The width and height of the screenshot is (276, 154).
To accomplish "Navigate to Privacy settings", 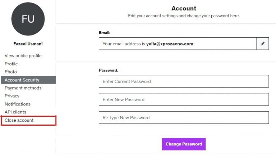I will (x=12, y=96).
